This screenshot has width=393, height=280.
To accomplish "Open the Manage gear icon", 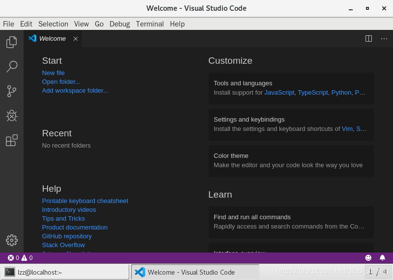I will coord(11,240).
